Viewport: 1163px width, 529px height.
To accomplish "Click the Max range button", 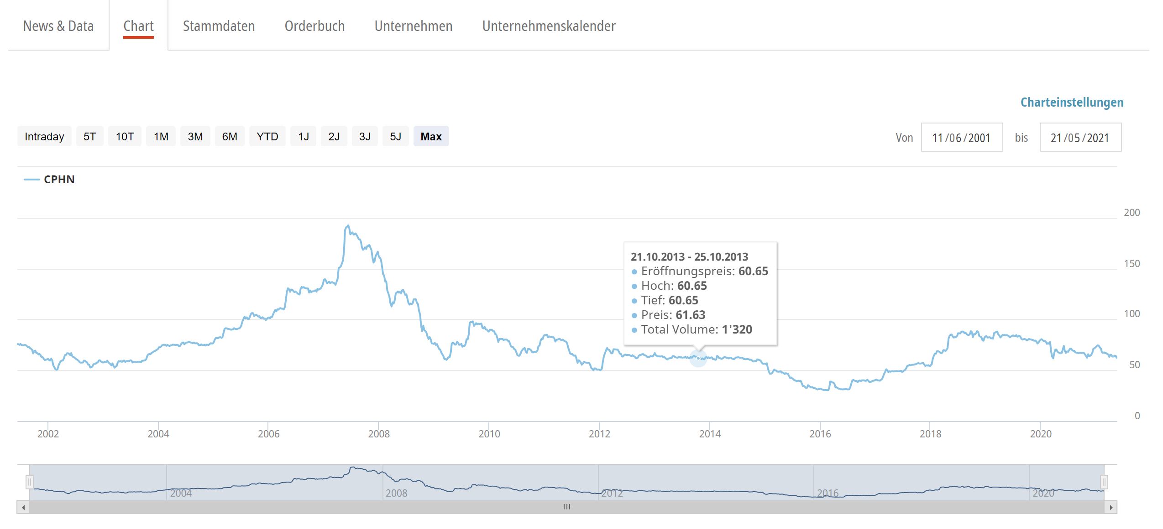I will pyautogui.click(x=431, y=137).
